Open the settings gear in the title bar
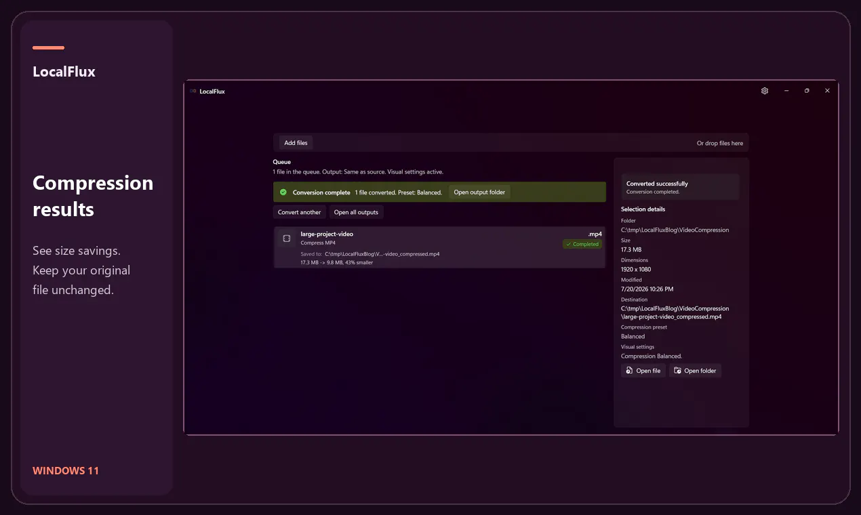 [765, 91]
